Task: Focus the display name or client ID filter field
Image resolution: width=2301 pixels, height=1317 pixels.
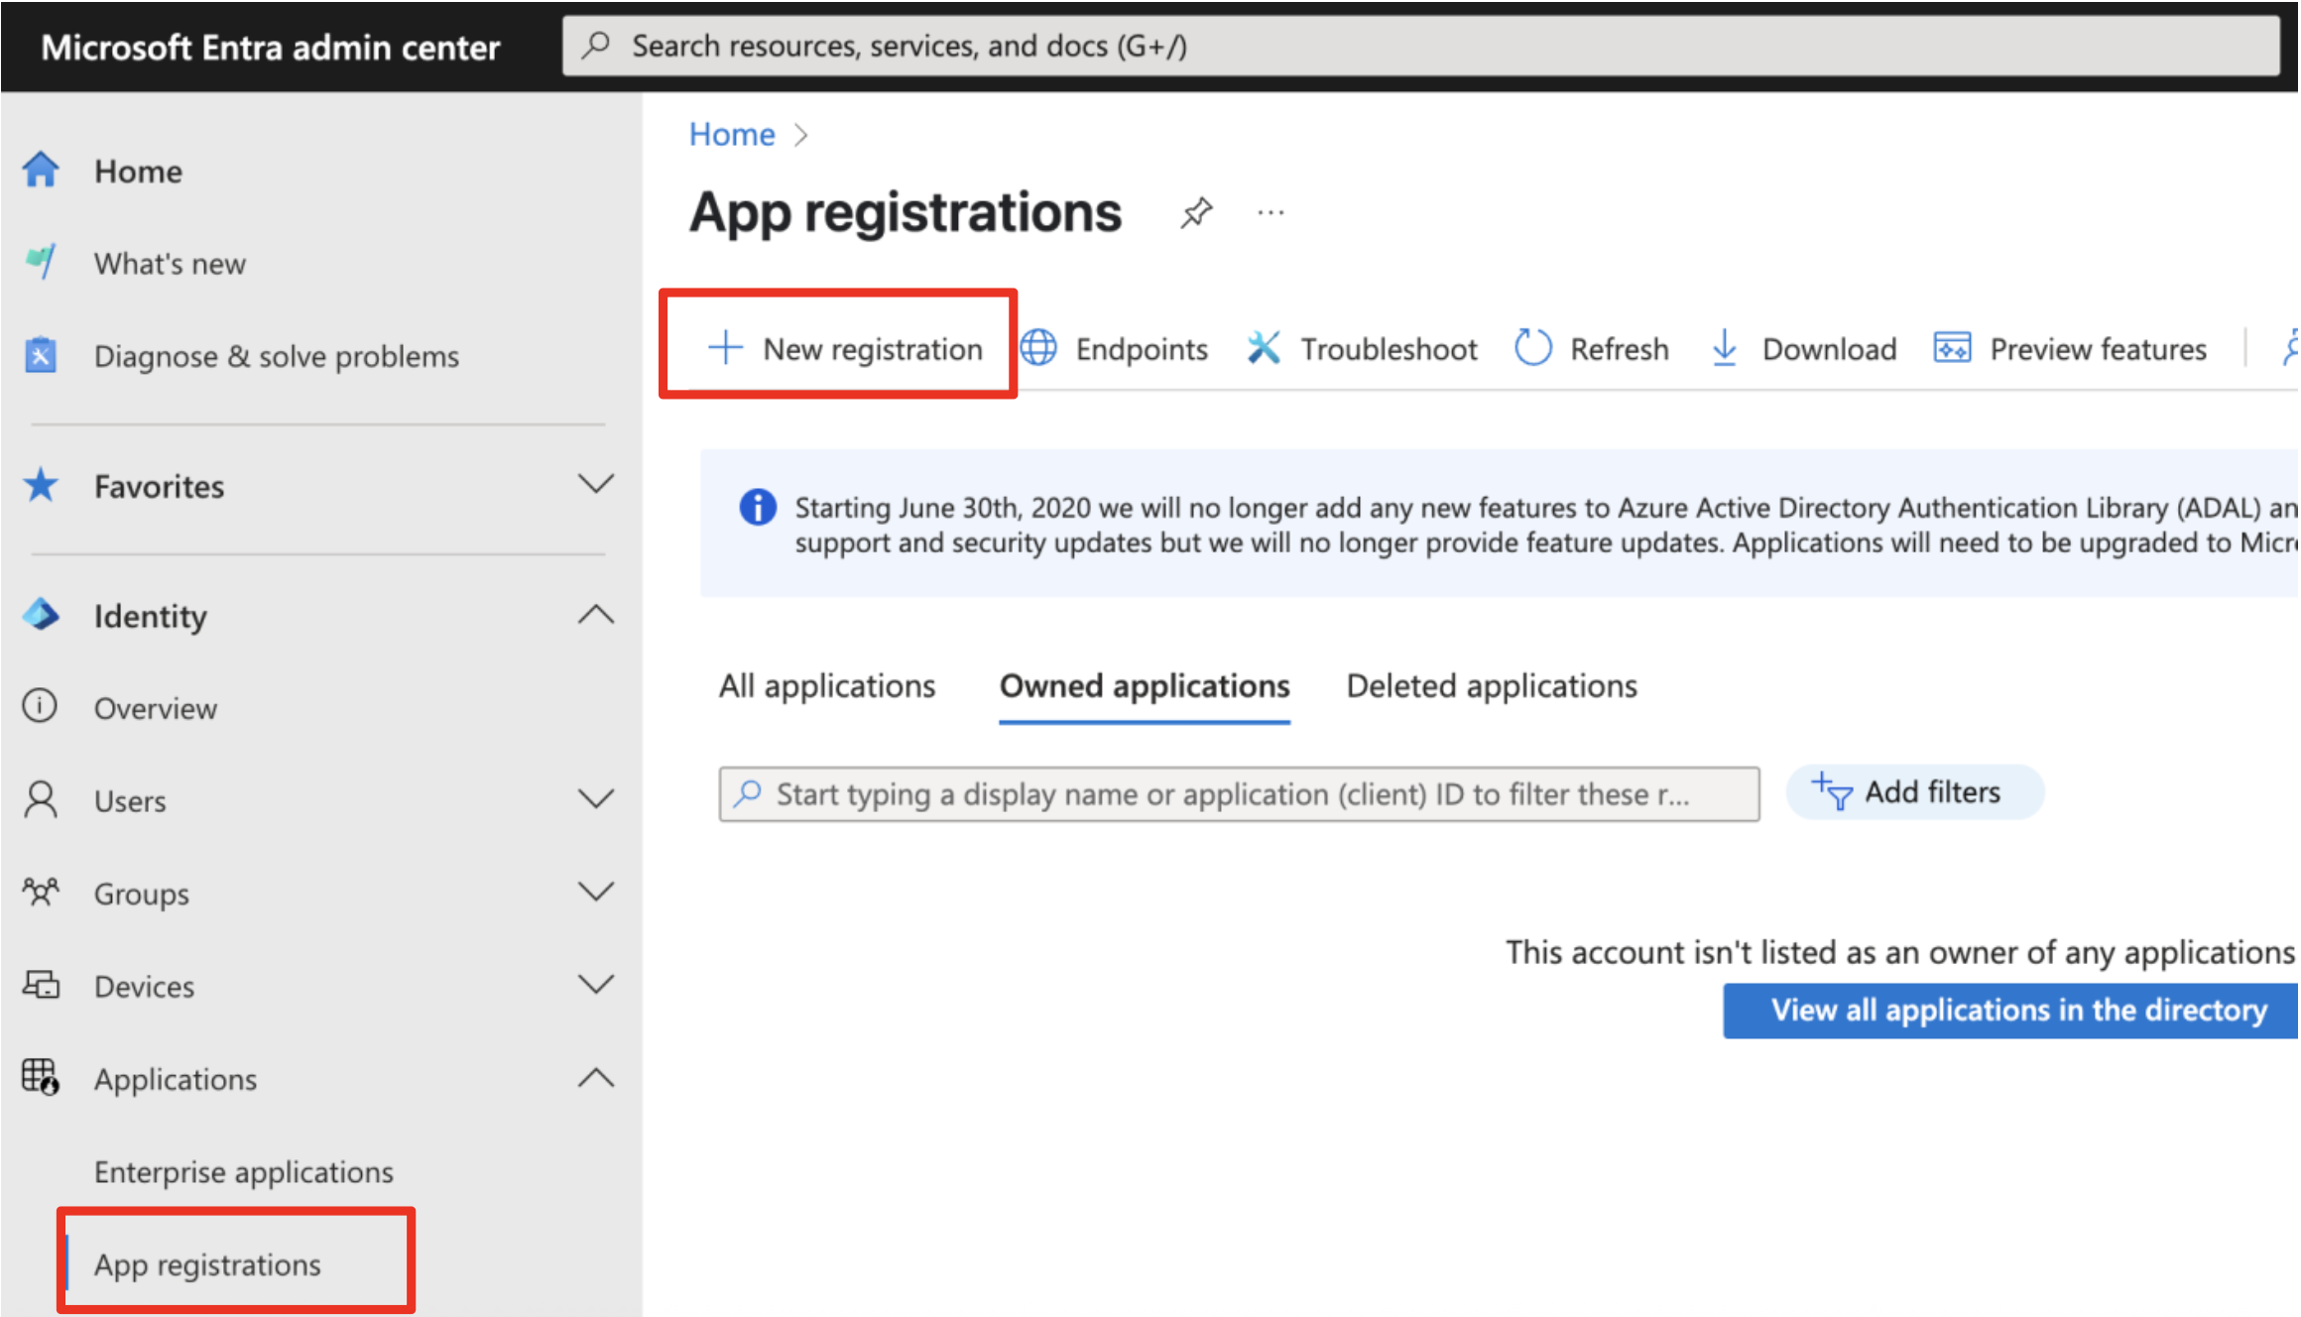Action: tap(1239, 793)
